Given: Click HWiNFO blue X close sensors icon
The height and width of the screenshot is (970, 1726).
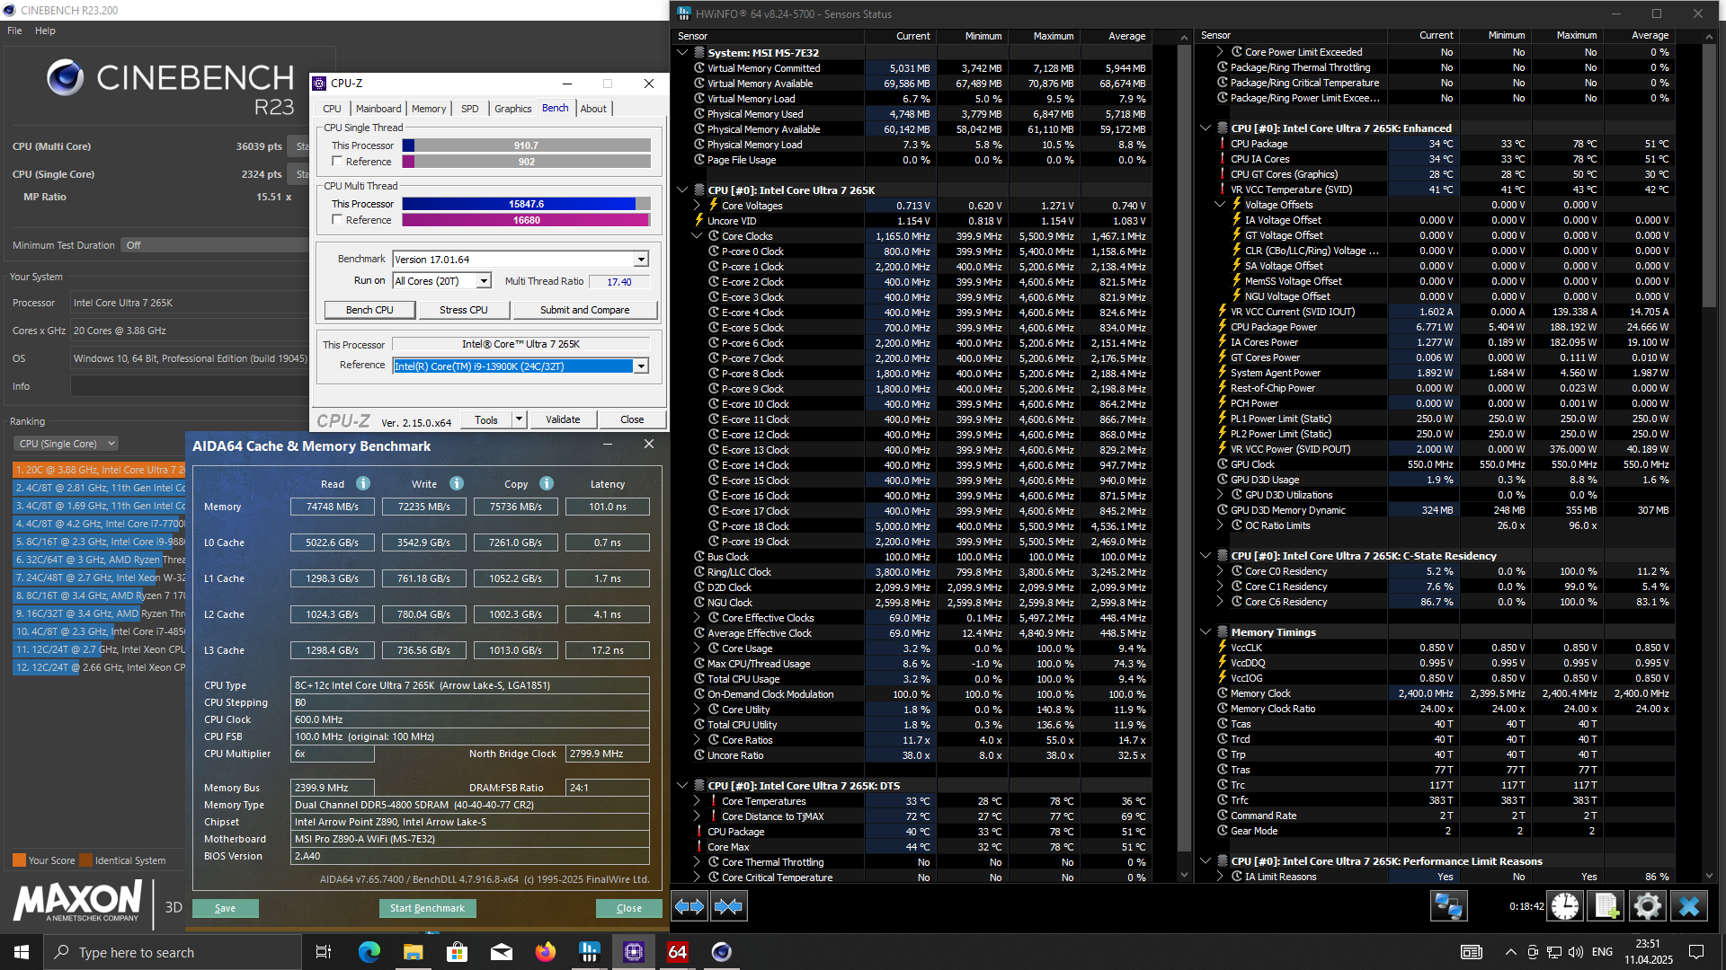Looking at the screenshot, I should click(1688, 906).
